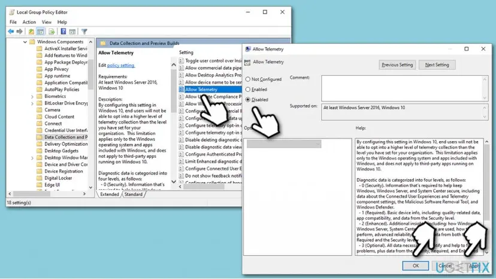Click the policy setting link
Image resolution: width=496 pixels, height=279 pixels.
[121, 65]
